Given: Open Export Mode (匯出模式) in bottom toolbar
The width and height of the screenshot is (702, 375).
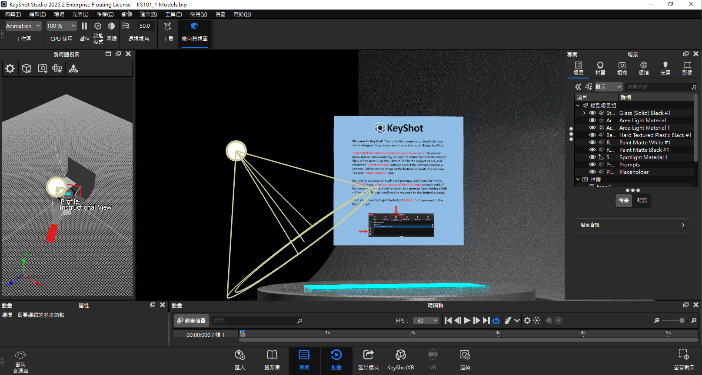Looking at the screenshot, I should point(369,360).
